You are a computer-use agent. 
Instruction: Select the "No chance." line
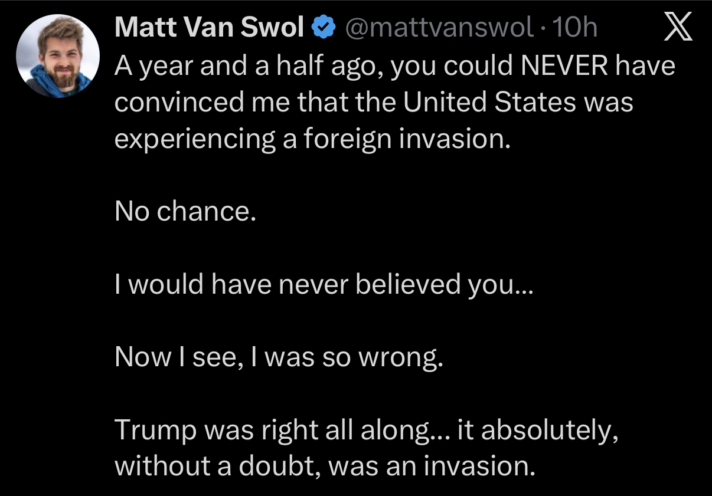click(x=185, y=211)
